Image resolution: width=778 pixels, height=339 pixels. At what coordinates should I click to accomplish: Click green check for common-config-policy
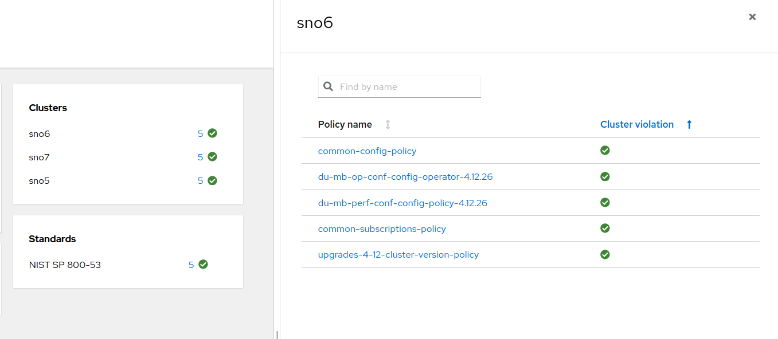(x=605, y=151)
